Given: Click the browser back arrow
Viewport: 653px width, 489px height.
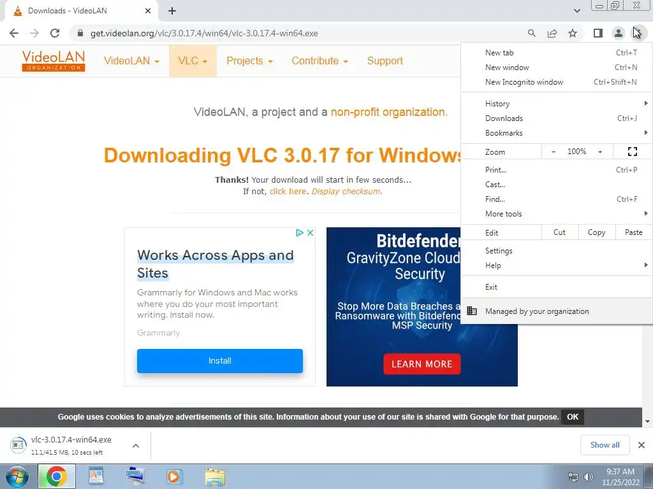Looking at the screenshot, I should [14, 33].
